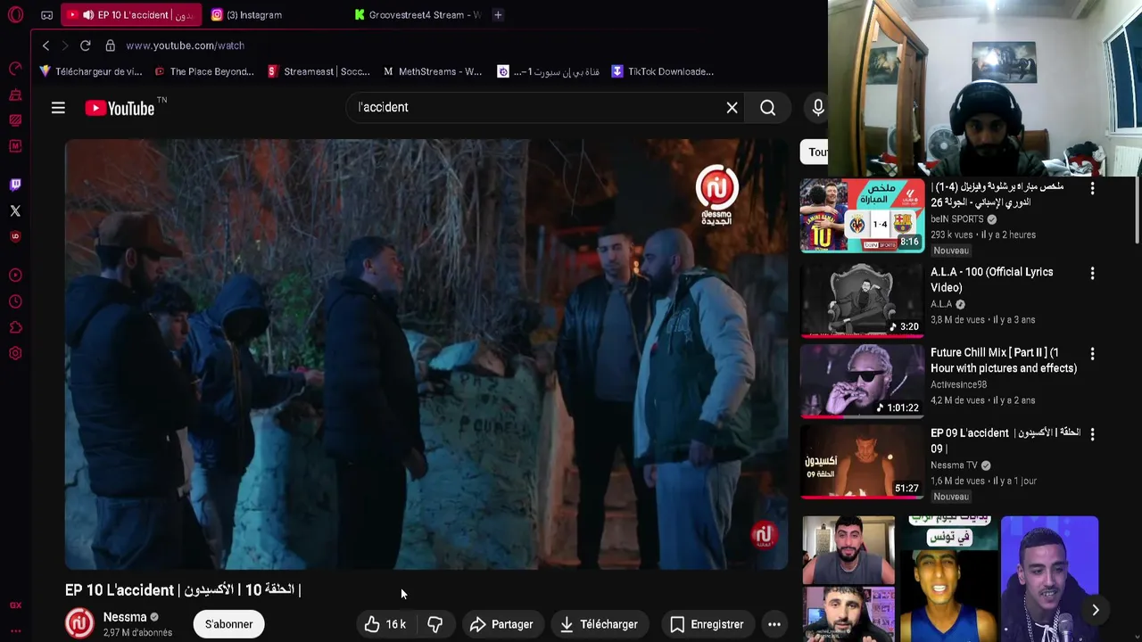
Task: Go back to the previous page
Action: click(x=46, y=45)
